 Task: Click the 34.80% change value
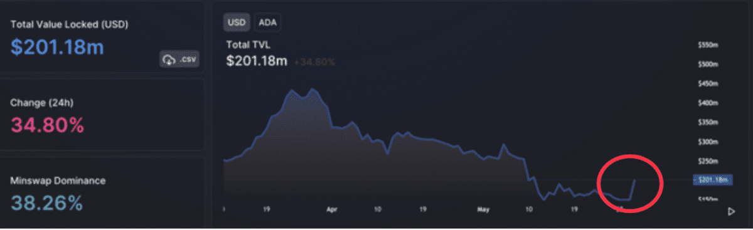pyautogui.click(x=47, y=125)
